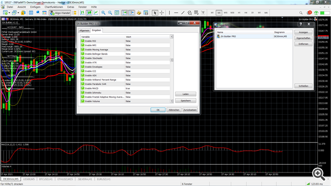The width and height of the screenshot is (331, 186).
Task: Switch to the Allgemein tab
Action: click(84, 30)
